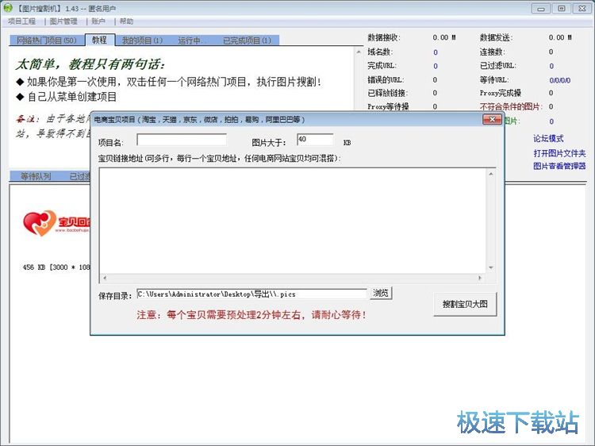Click the 项目名 input field
This screenshot has height=446, width=595.
182,140
